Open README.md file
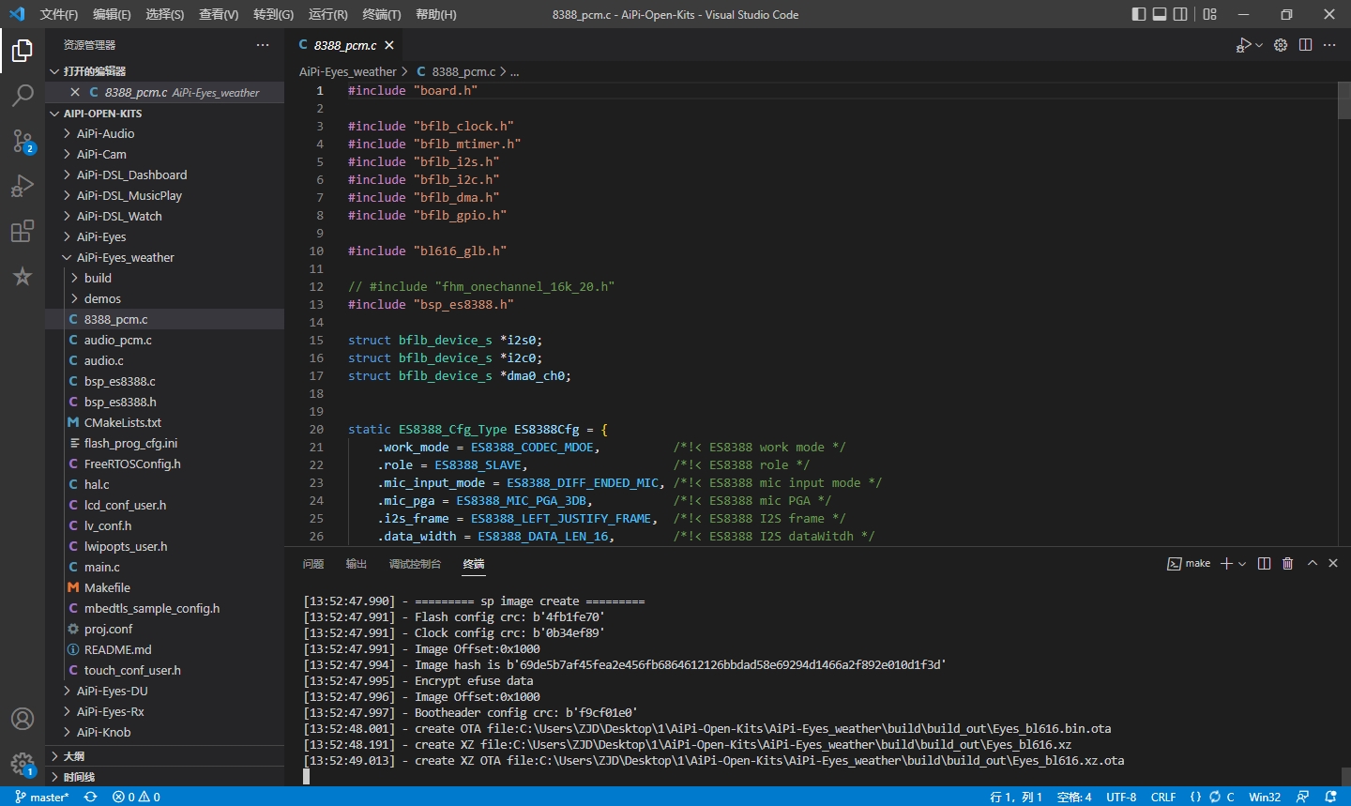This screenshot has height=806, width=1351. 164,650
